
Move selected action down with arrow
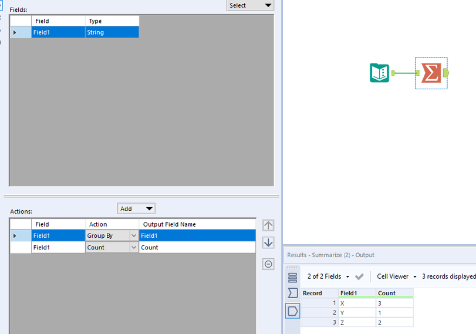pos(268,242)
